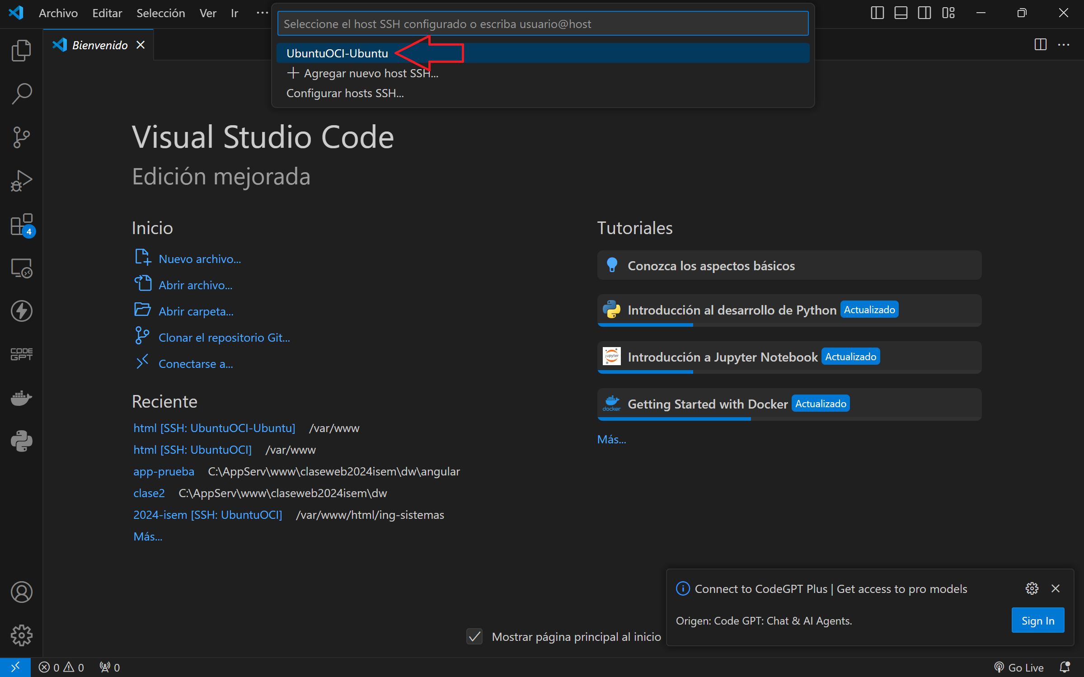This screenshot has width=1084, height=677.
Task: Open notifications bell in status bar
Action: [1065, 668]
